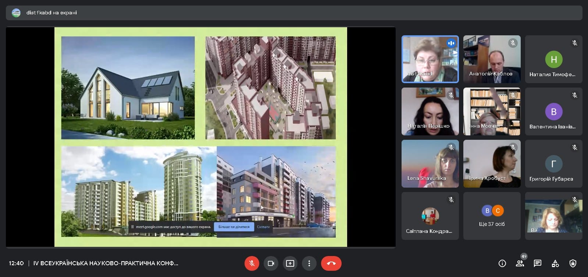
Task: Show the participants list (49 people)
Action: [520, 263]
